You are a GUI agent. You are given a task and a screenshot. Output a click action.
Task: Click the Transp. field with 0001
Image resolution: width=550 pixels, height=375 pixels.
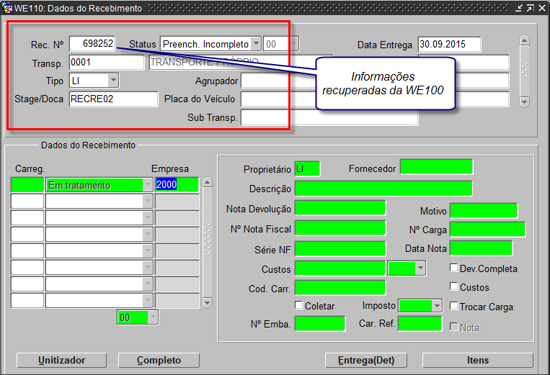pos(107,63)
